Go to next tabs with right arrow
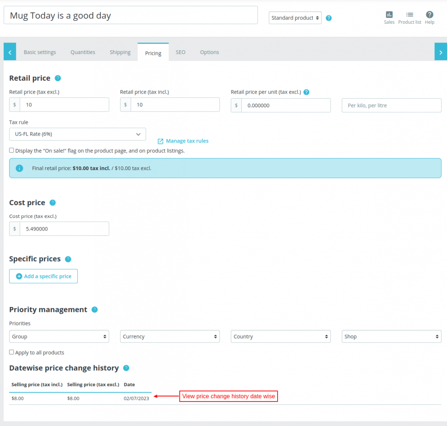Viewport: 447px width, 426px height. (x=440, y=52)
